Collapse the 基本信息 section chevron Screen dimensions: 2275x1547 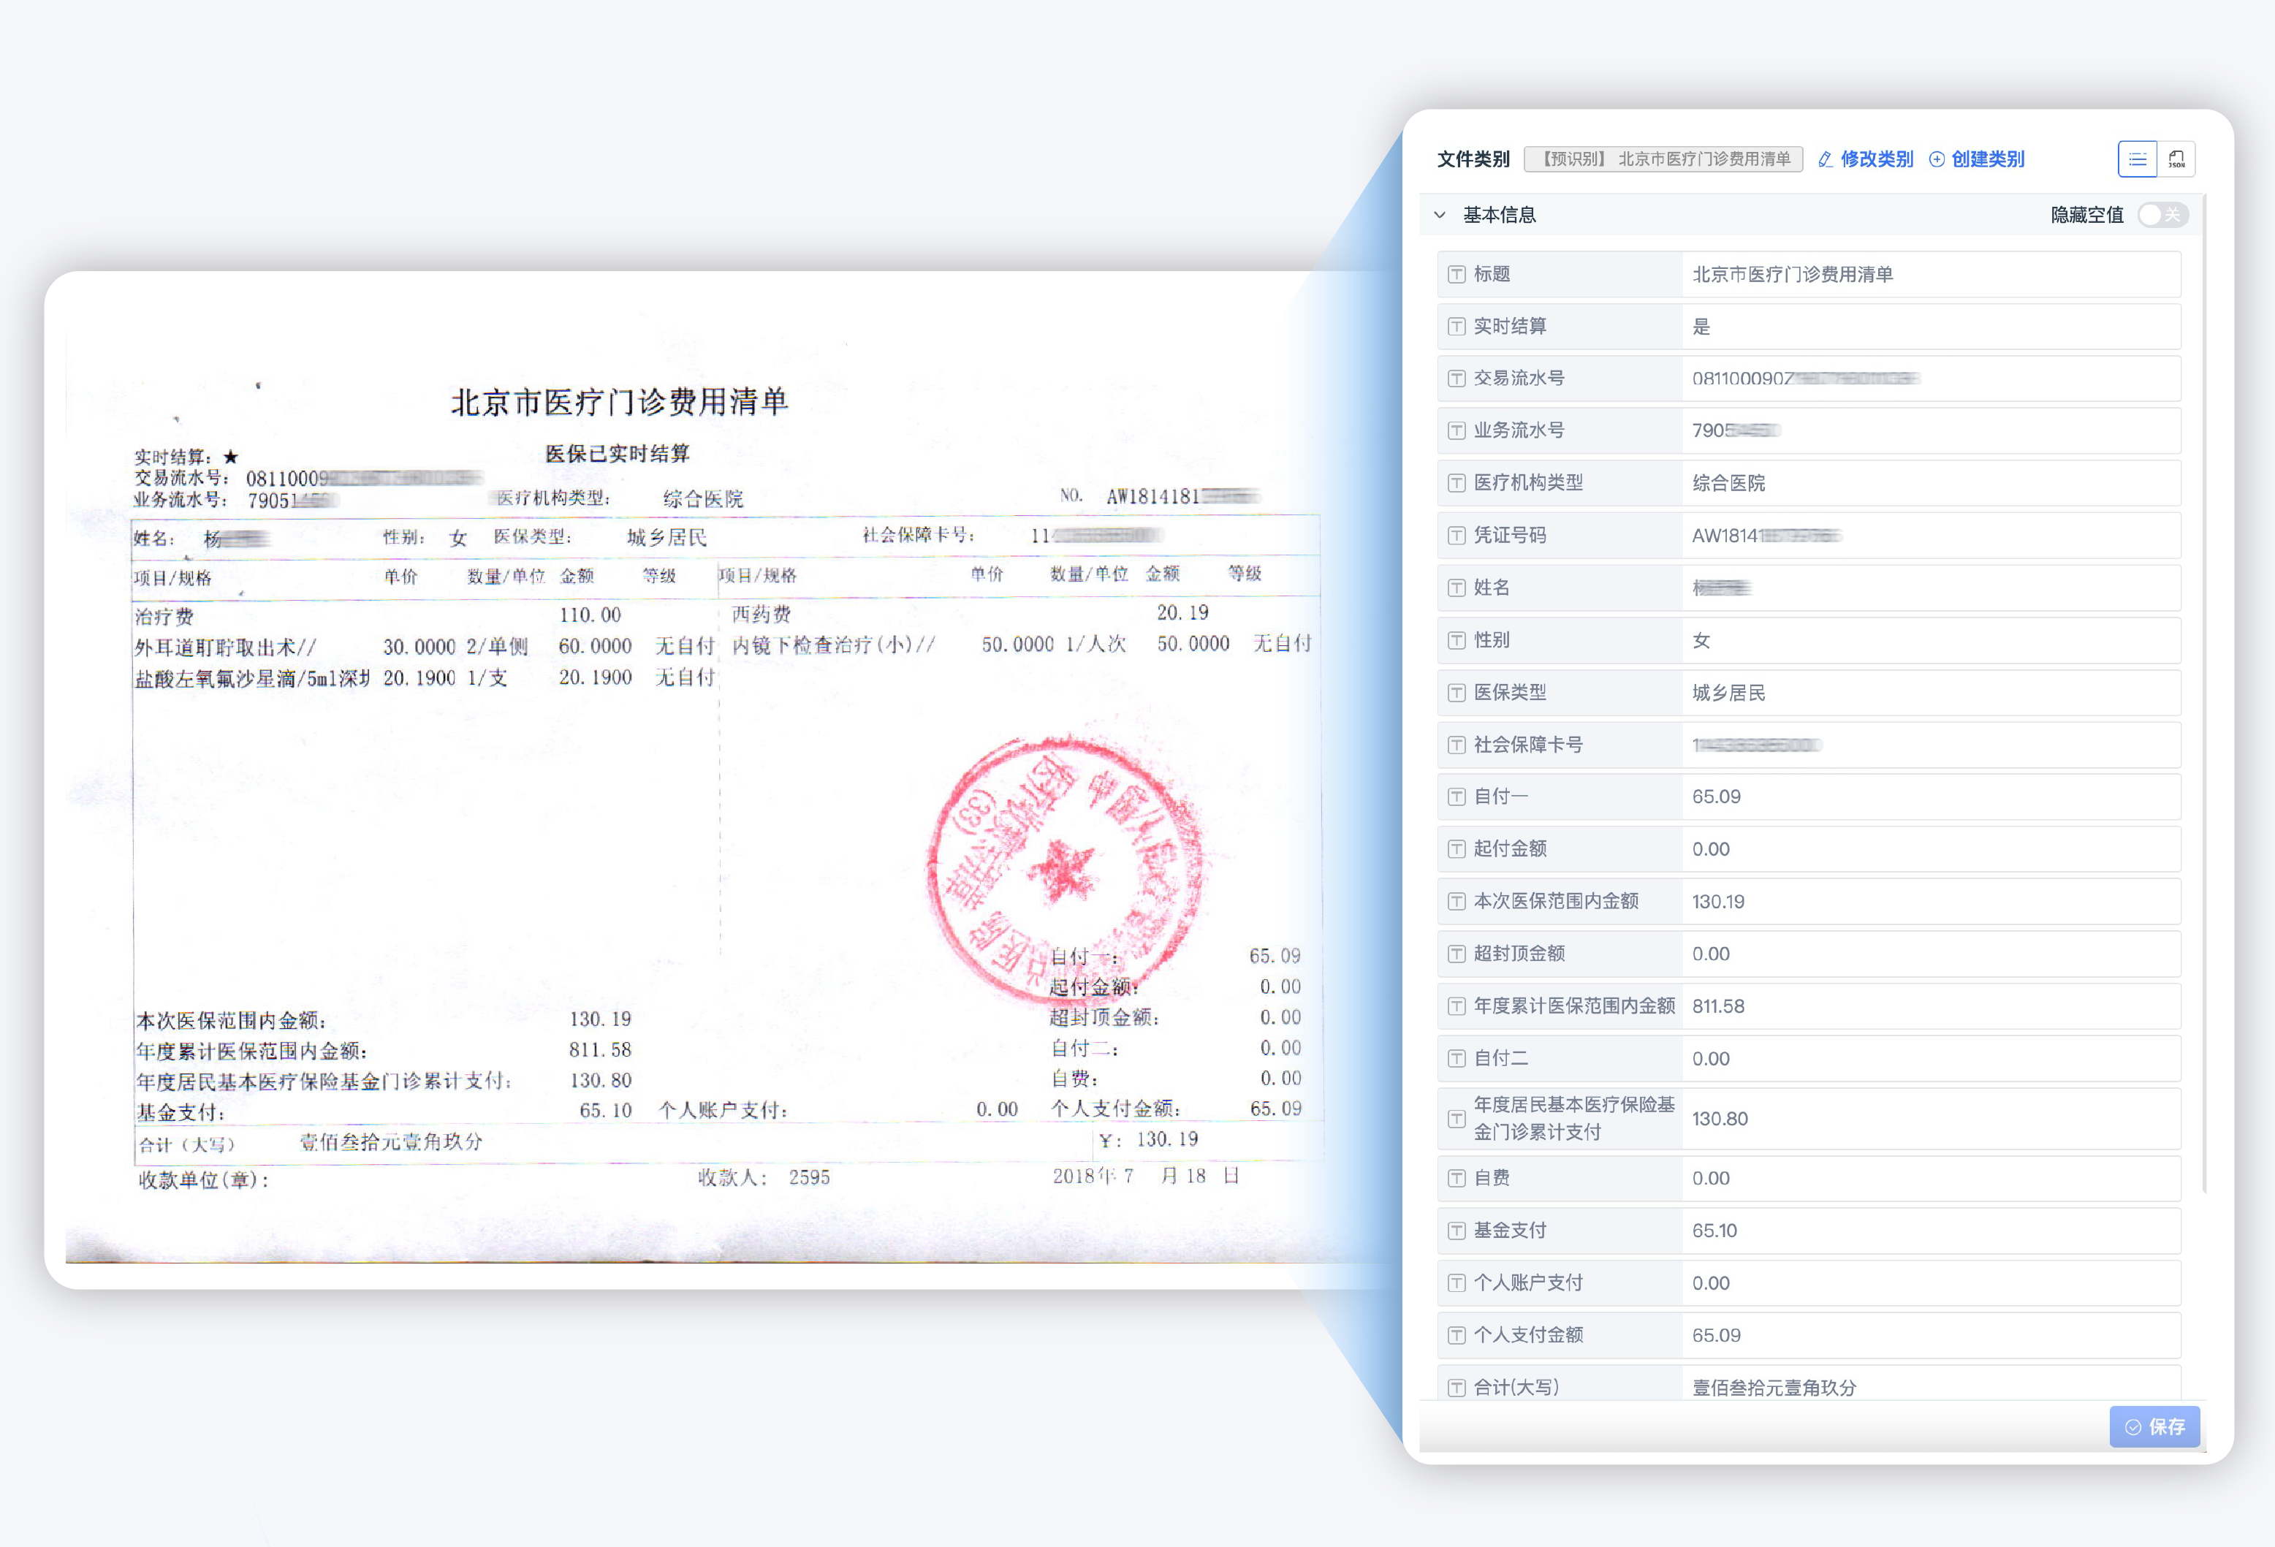1440,214
